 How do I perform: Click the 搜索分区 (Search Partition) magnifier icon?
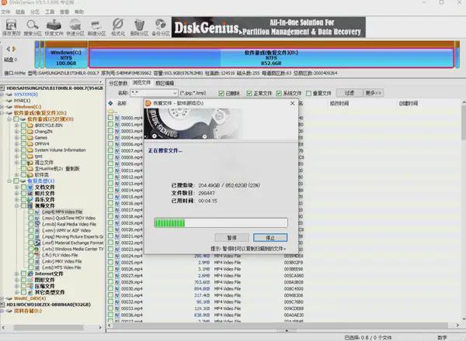[x=33, y=28]
